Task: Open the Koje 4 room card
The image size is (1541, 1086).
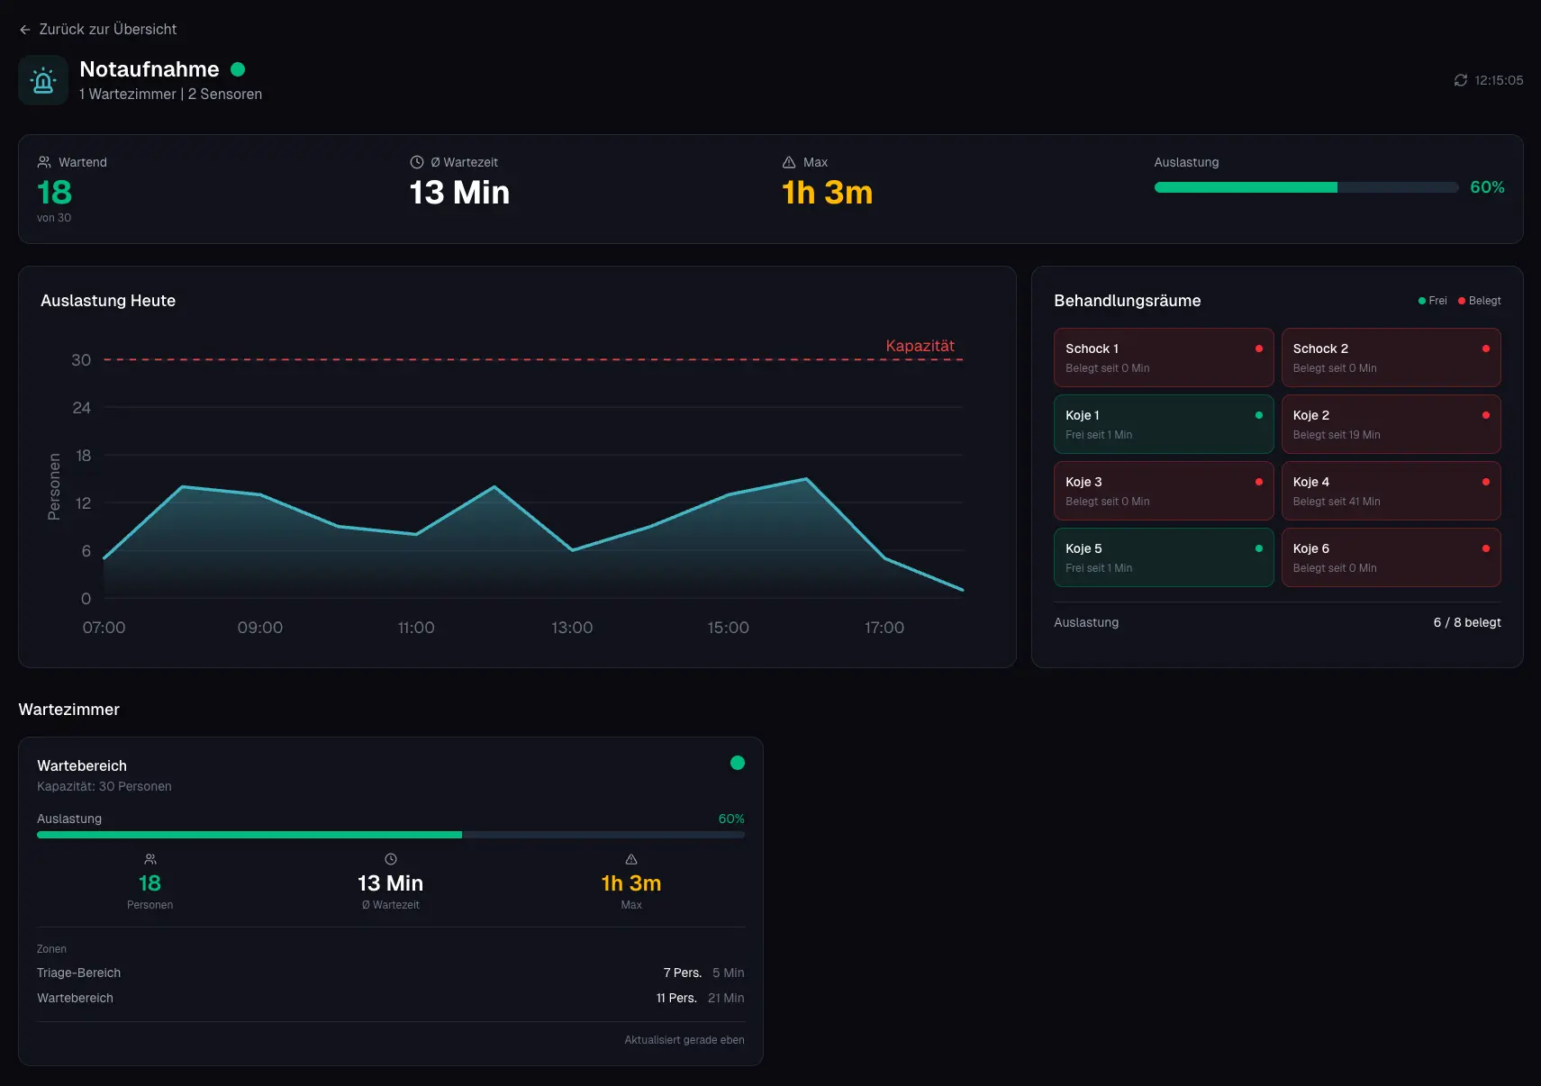Action: click(x=1391, y=491)
